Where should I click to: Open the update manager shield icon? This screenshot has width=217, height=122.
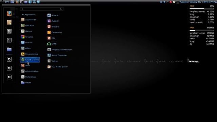pyautogui.click(x=174, y=2)
